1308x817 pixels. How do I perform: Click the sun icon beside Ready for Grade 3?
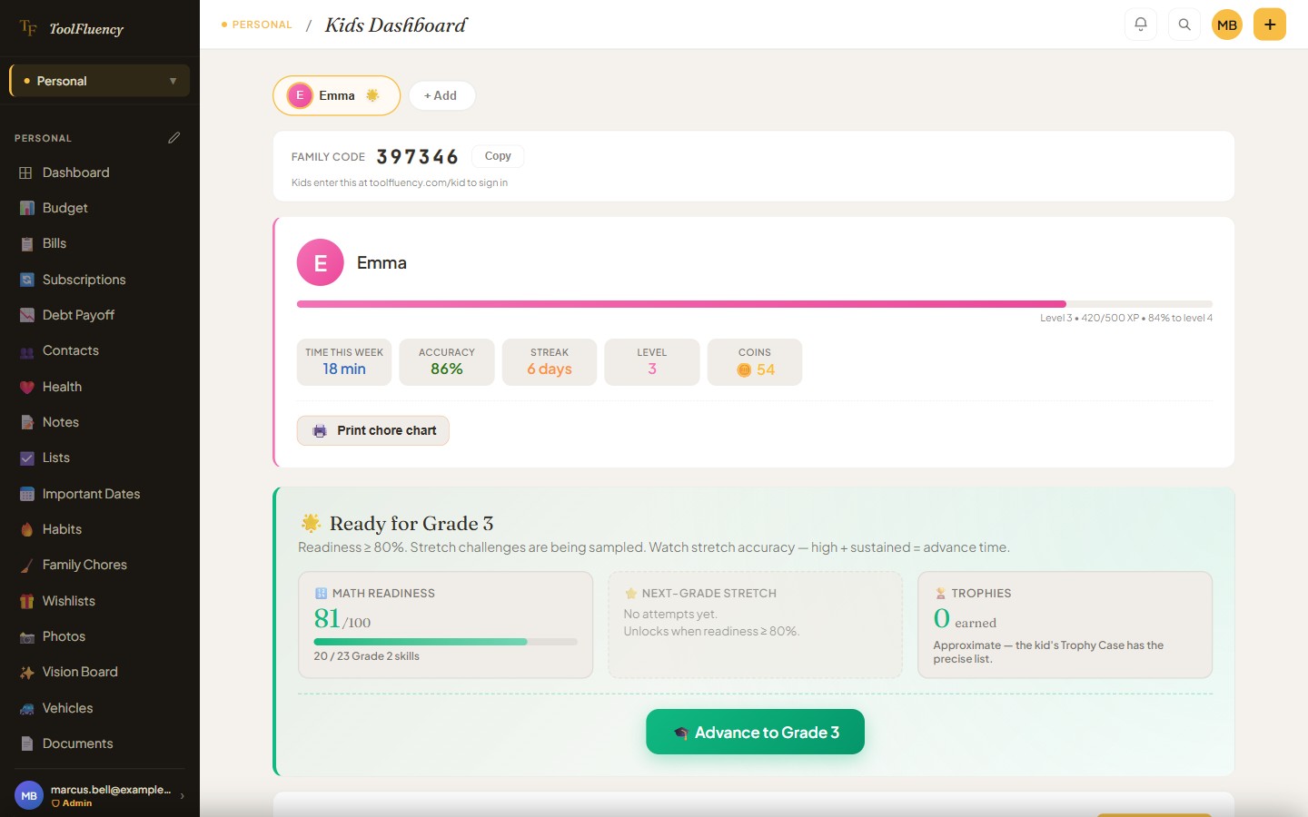click(x=311, y=523)
